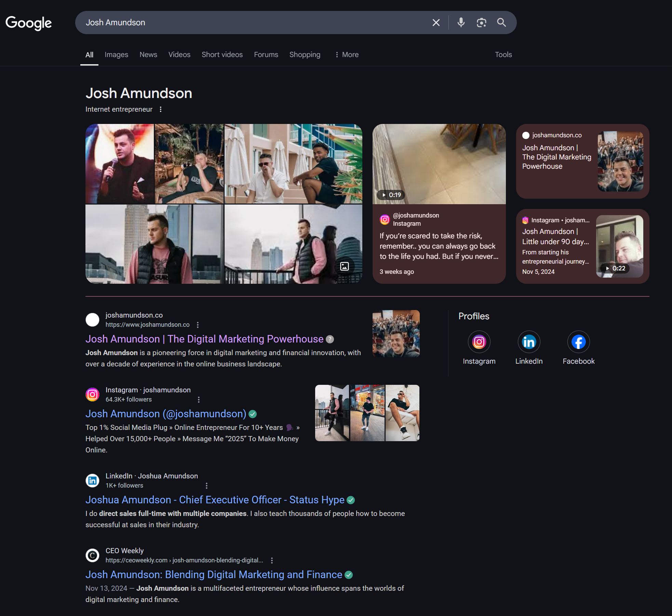Expand the More search filters menu
Image resolution: width=672 pixels, height=616 pixels.
[347, 55]
